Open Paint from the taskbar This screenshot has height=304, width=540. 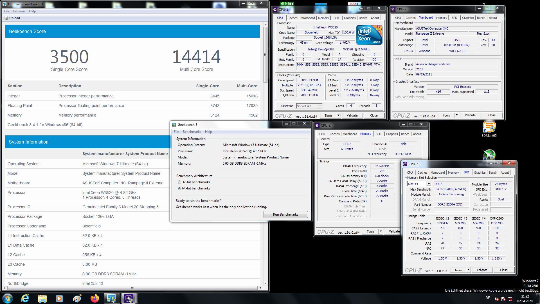pyautogui.click(x=77, y=298)
